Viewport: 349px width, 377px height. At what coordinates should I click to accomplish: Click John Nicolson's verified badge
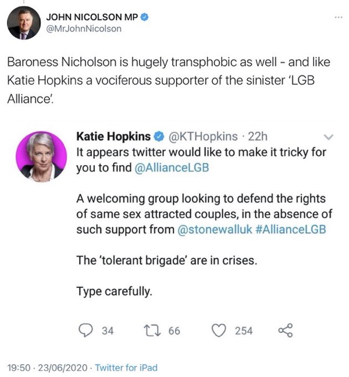click(x=144, y=17)
